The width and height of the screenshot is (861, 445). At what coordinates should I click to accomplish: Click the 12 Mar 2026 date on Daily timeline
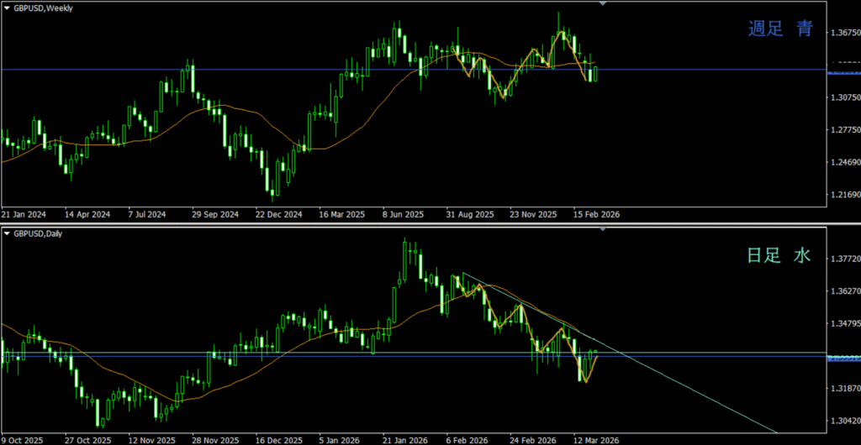coord(596,440)
